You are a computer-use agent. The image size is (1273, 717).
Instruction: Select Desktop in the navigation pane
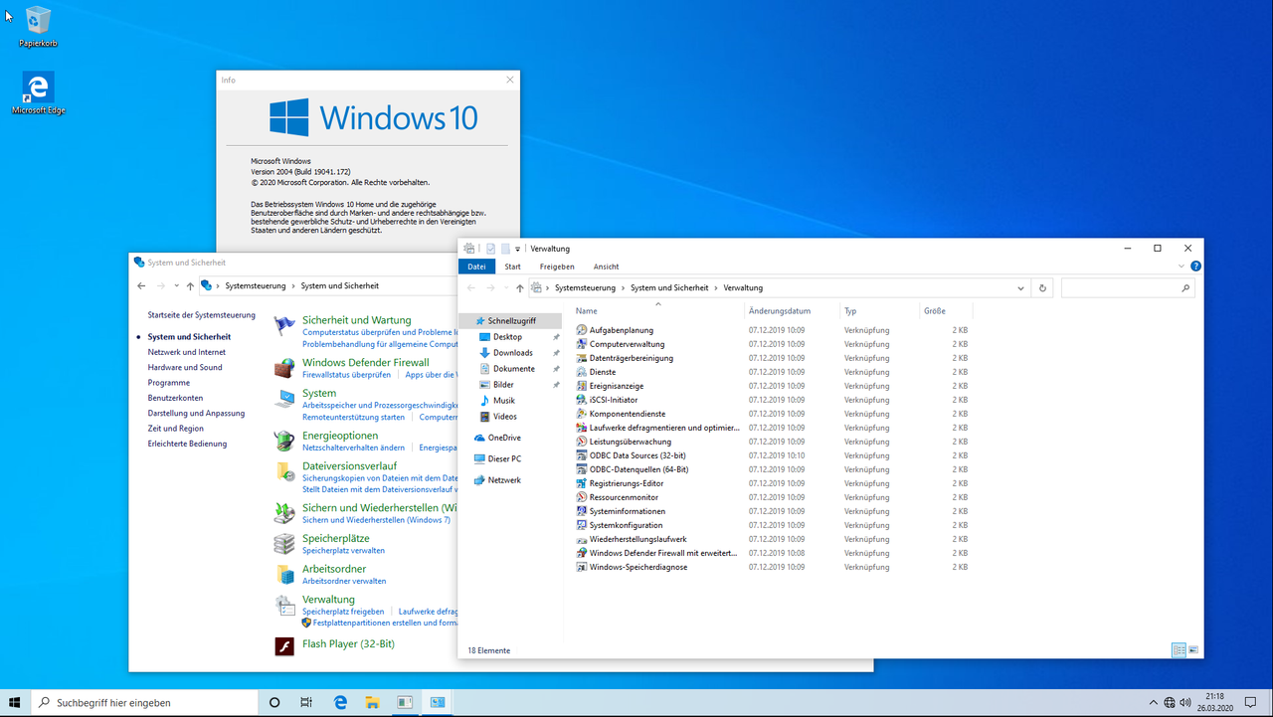click(507, 337)
